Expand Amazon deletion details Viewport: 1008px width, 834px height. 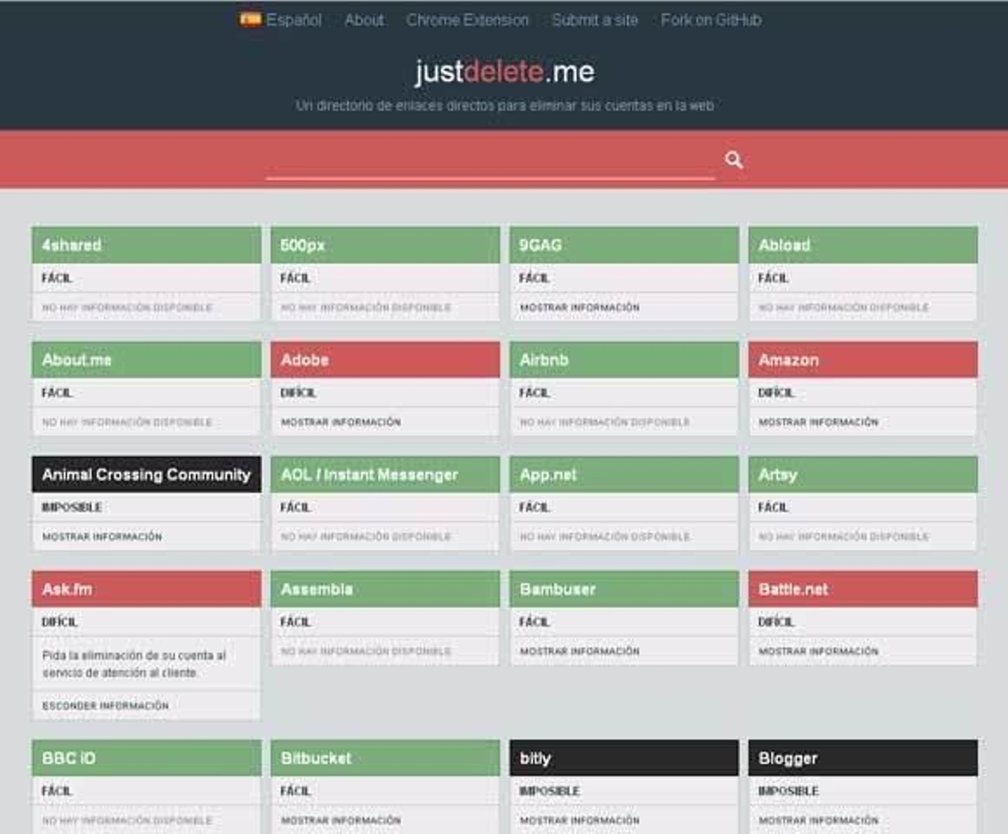tap(818, 421)
